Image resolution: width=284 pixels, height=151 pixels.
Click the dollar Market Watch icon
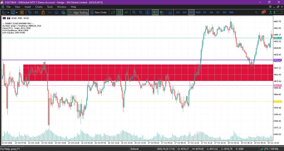(22, 12)
